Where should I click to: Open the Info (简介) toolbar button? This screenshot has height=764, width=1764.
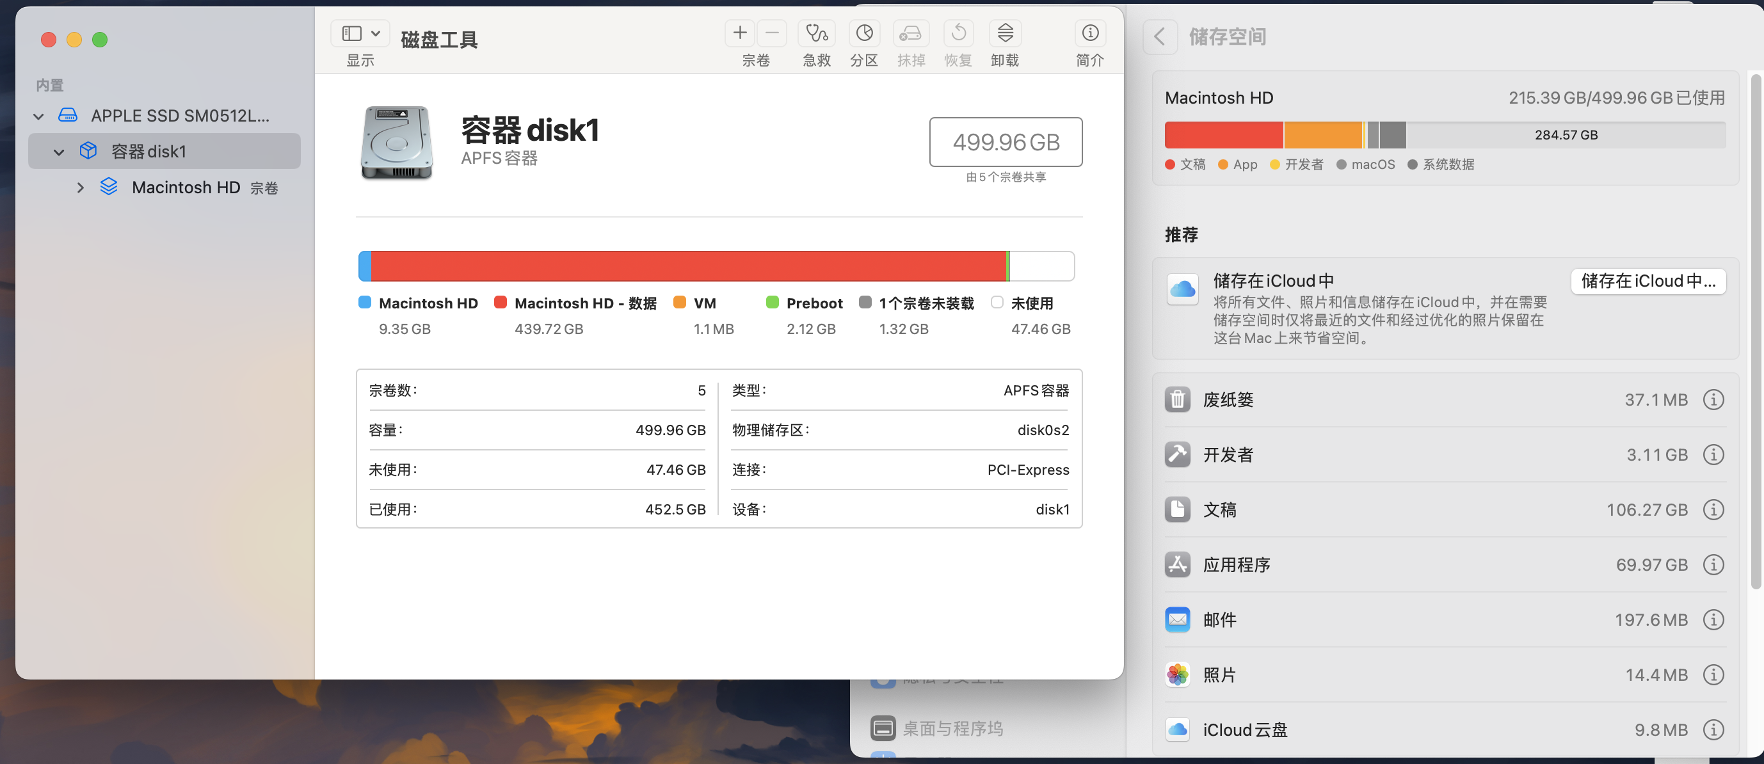1089,33
